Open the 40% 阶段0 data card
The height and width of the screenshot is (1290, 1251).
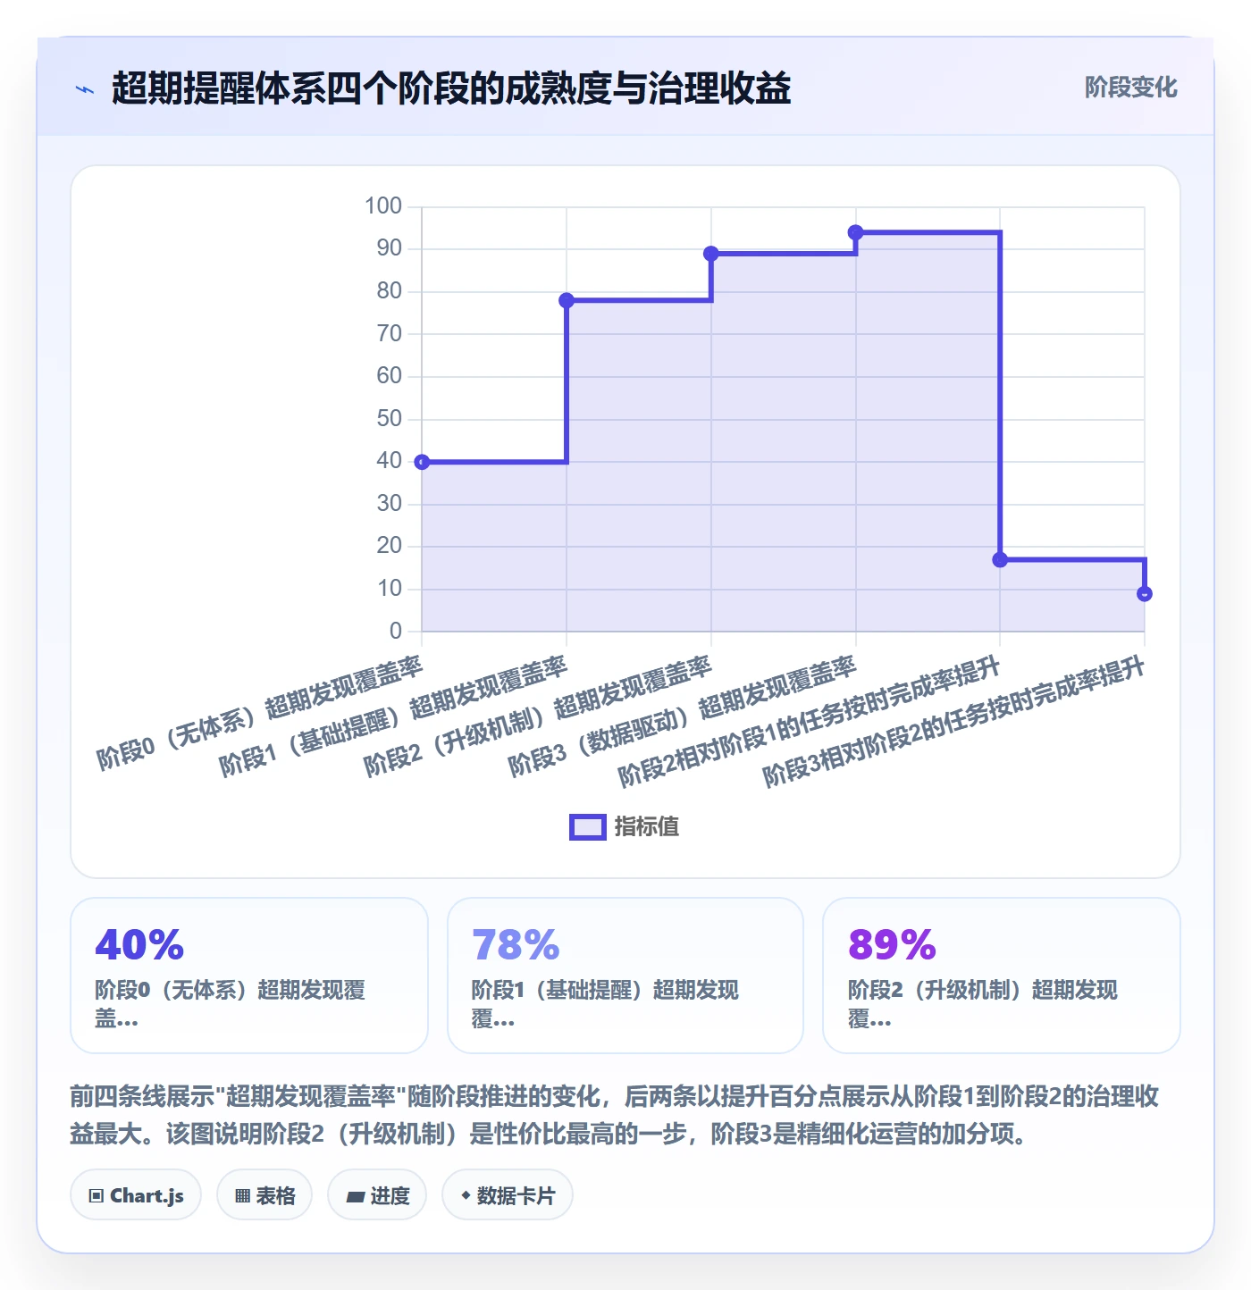click(x=249, y=976)
